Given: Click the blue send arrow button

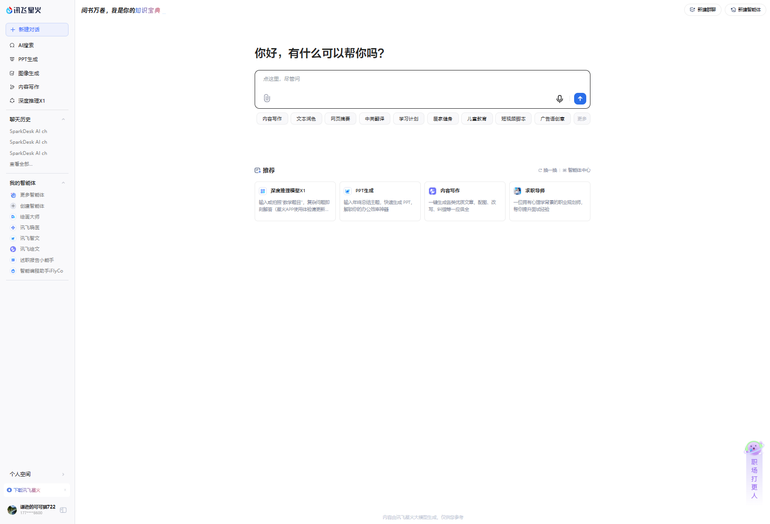Looking at the screenshot, I should click(580, 98).
